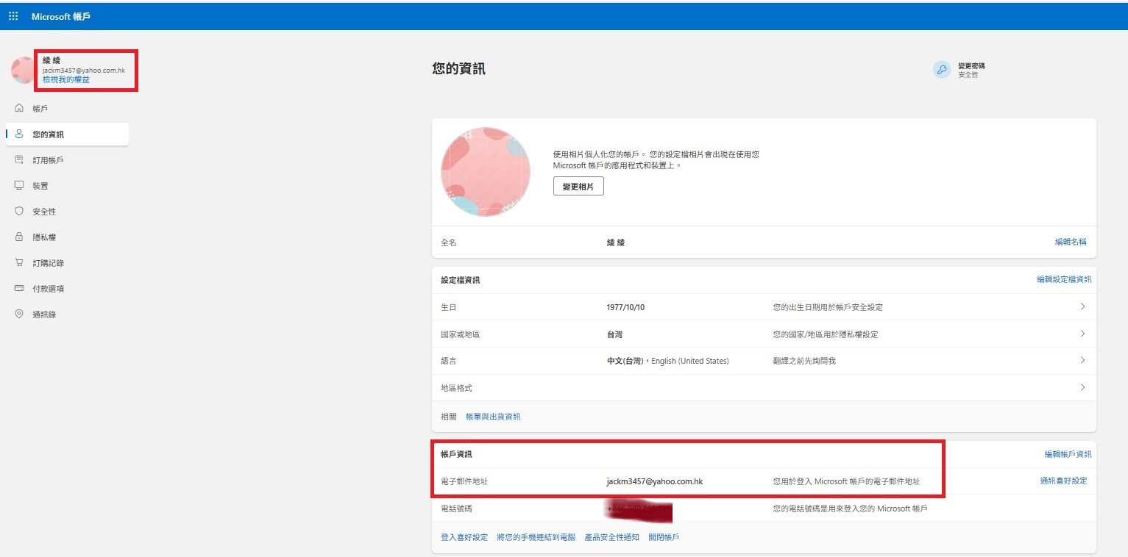Click the 產品安全性通知 link
This screenshot has width=1128, height=557.
pyautogui.click(x=611, y=537)
